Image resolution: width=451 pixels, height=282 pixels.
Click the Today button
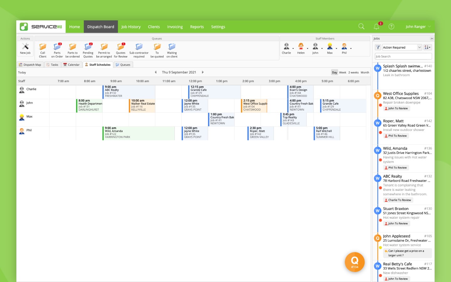[x=22, y=72]
